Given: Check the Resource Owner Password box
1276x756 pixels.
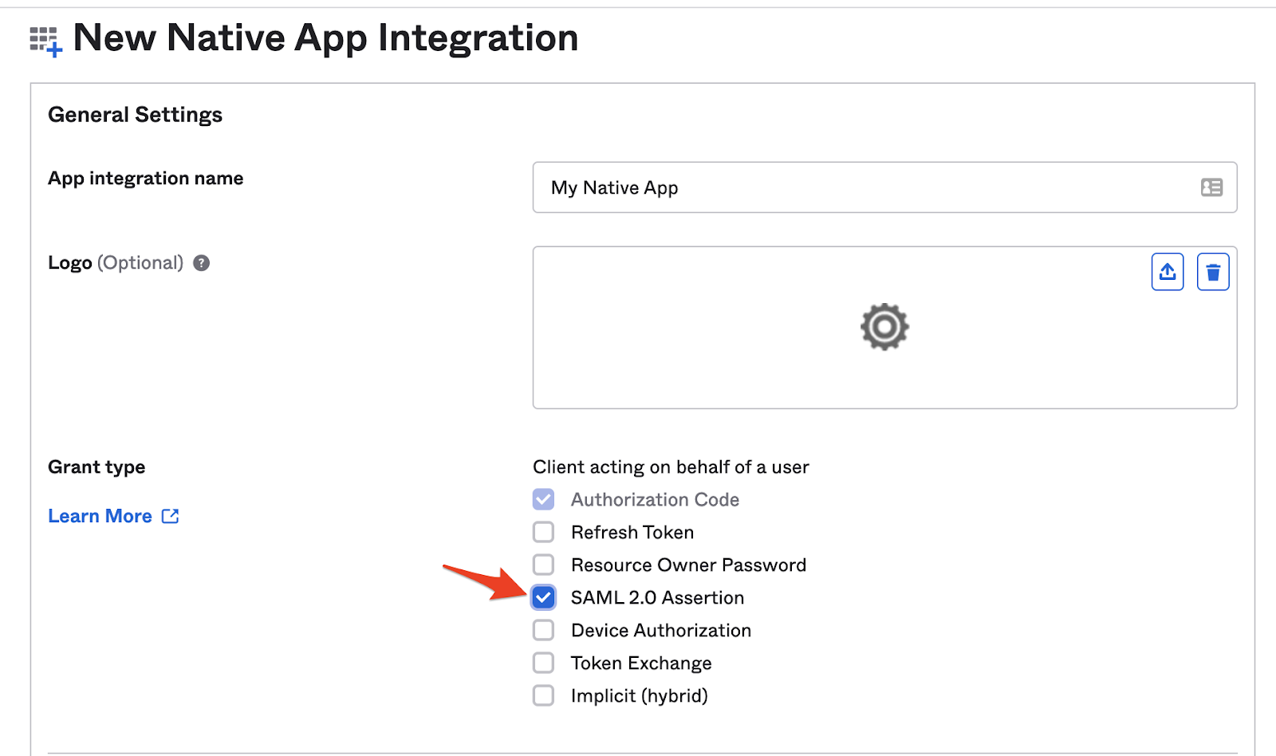Looking at the screenshot, I should [x=543, y=565].
